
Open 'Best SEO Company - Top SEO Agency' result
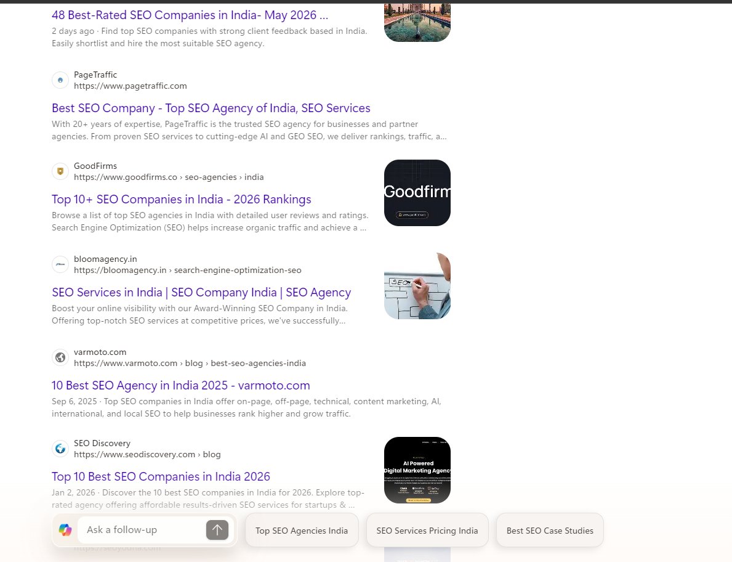[211, 108]
